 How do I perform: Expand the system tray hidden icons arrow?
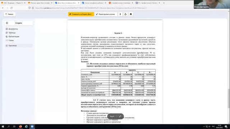(204, 126)
